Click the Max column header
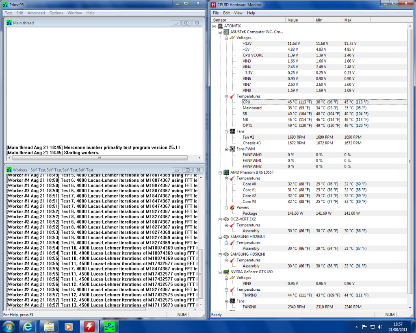 [356, 20]
